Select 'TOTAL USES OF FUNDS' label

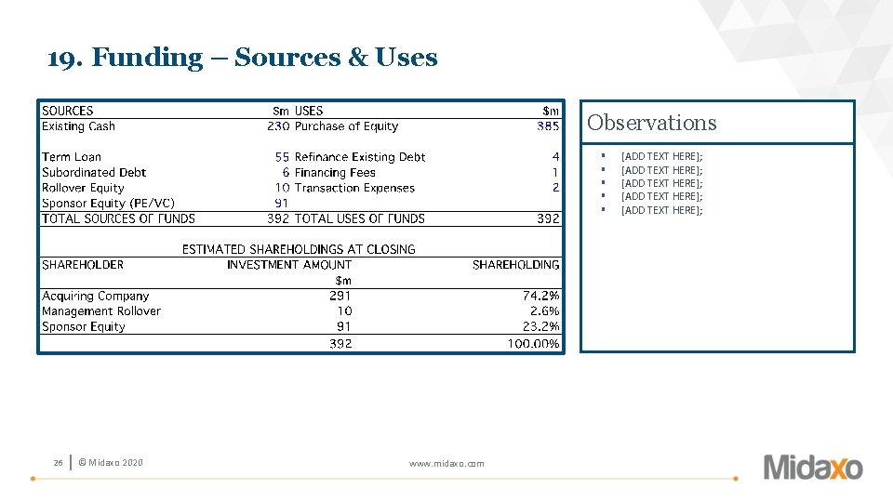(x=359, y=219)
